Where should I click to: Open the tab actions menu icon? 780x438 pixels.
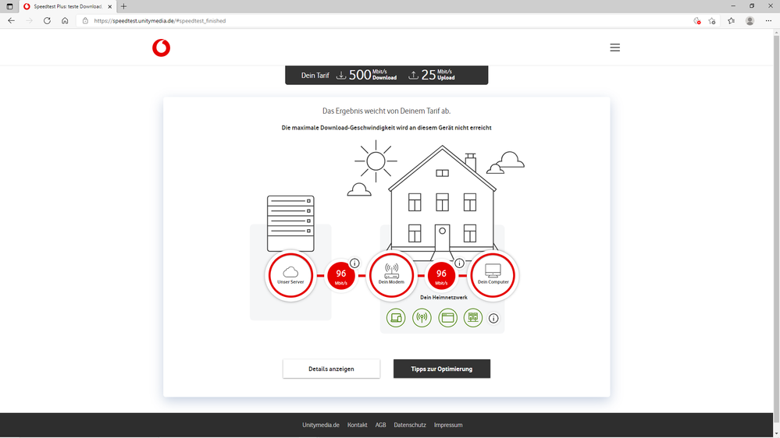(9, 6)
